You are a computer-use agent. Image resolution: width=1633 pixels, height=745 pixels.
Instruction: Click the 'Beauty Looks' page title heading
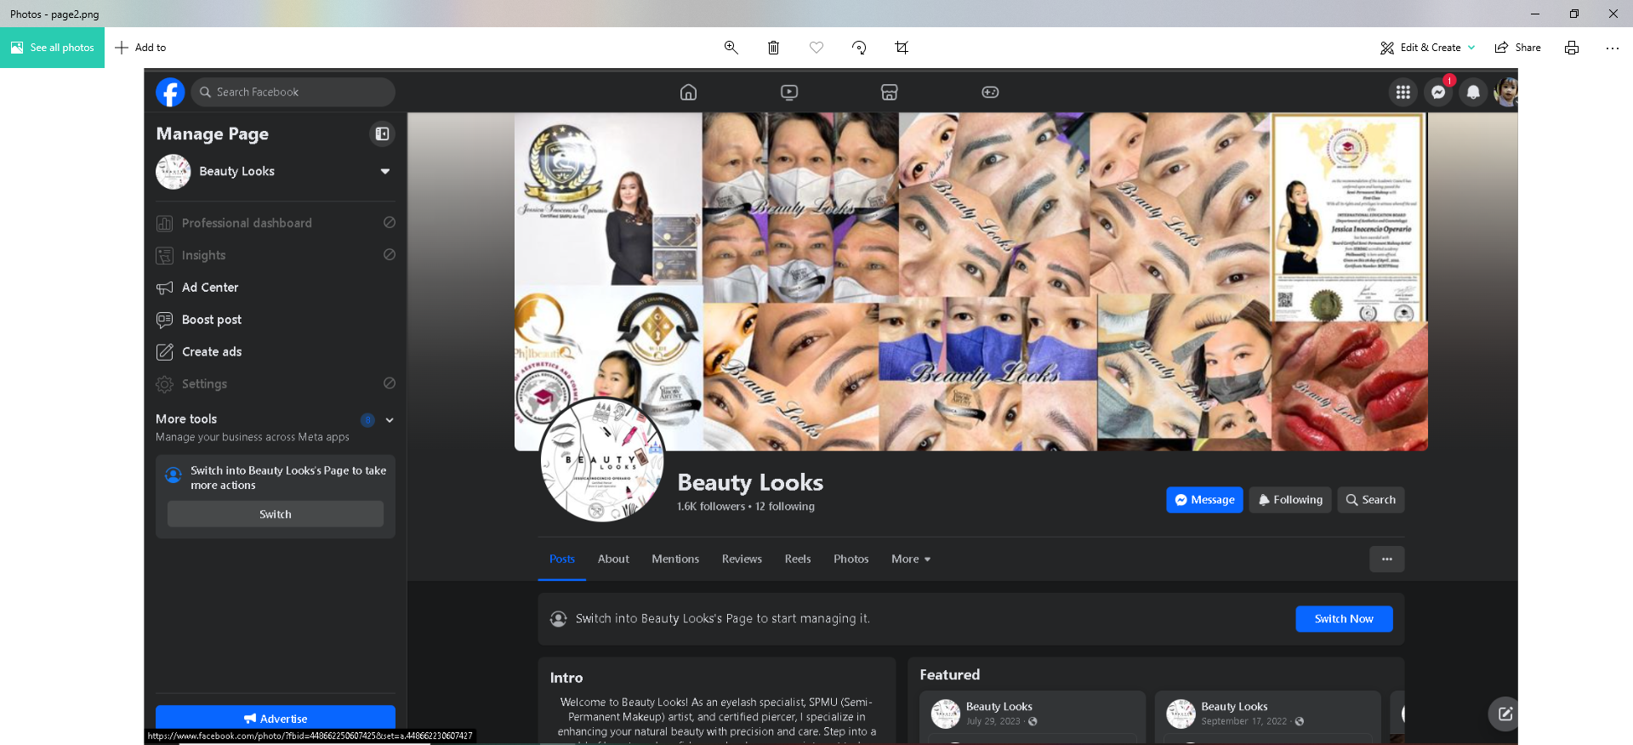click(x=750, y=482)
